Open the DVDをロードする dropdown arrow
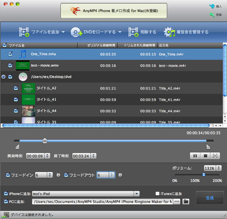This screenshot has height=219, width=227. coord(120,32)
